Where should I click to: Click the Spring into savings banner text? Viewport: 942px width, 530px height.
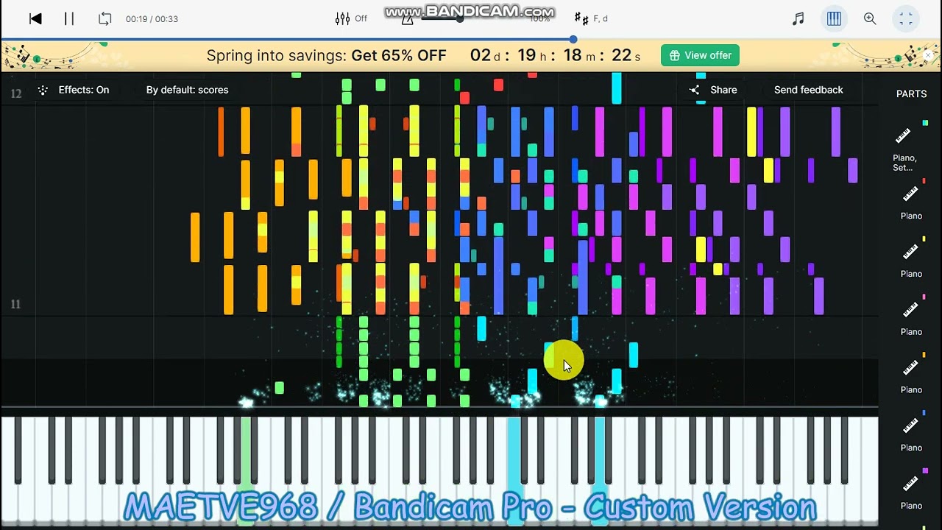[326, 55]
